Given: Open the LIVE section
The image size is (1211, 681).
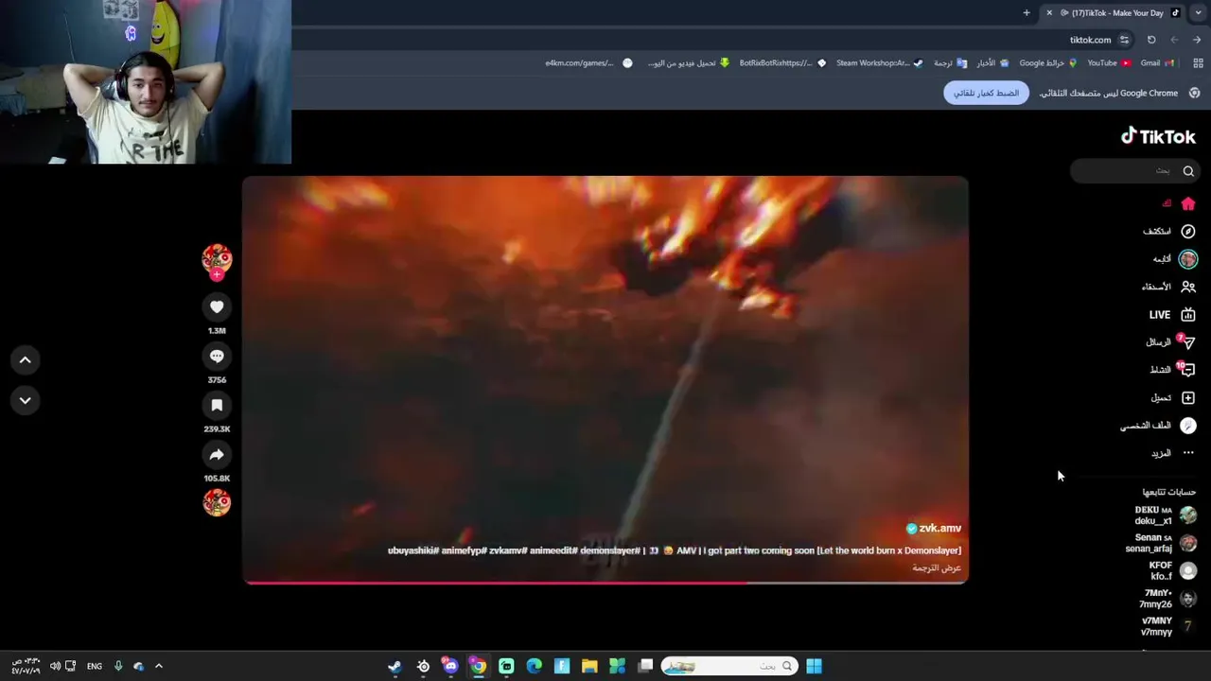Looking at the screenshot, I should pyautogui.click(x=1172, y=314).
